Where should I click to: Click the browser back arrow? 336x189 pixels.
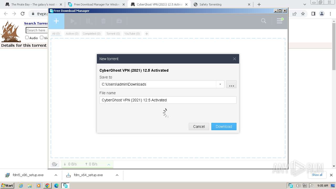(x=6, y=14)
